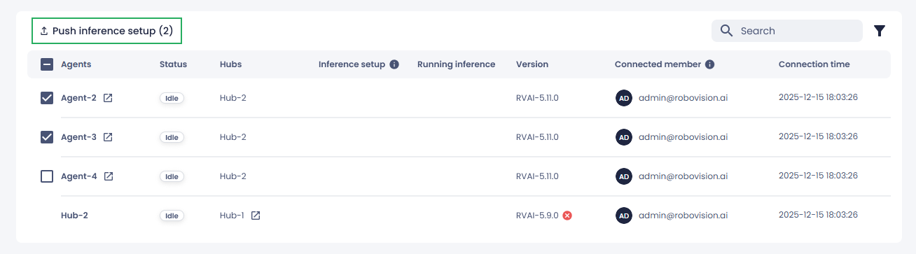
Task: Click the Agent-2 name
Action: coord(78,98)
